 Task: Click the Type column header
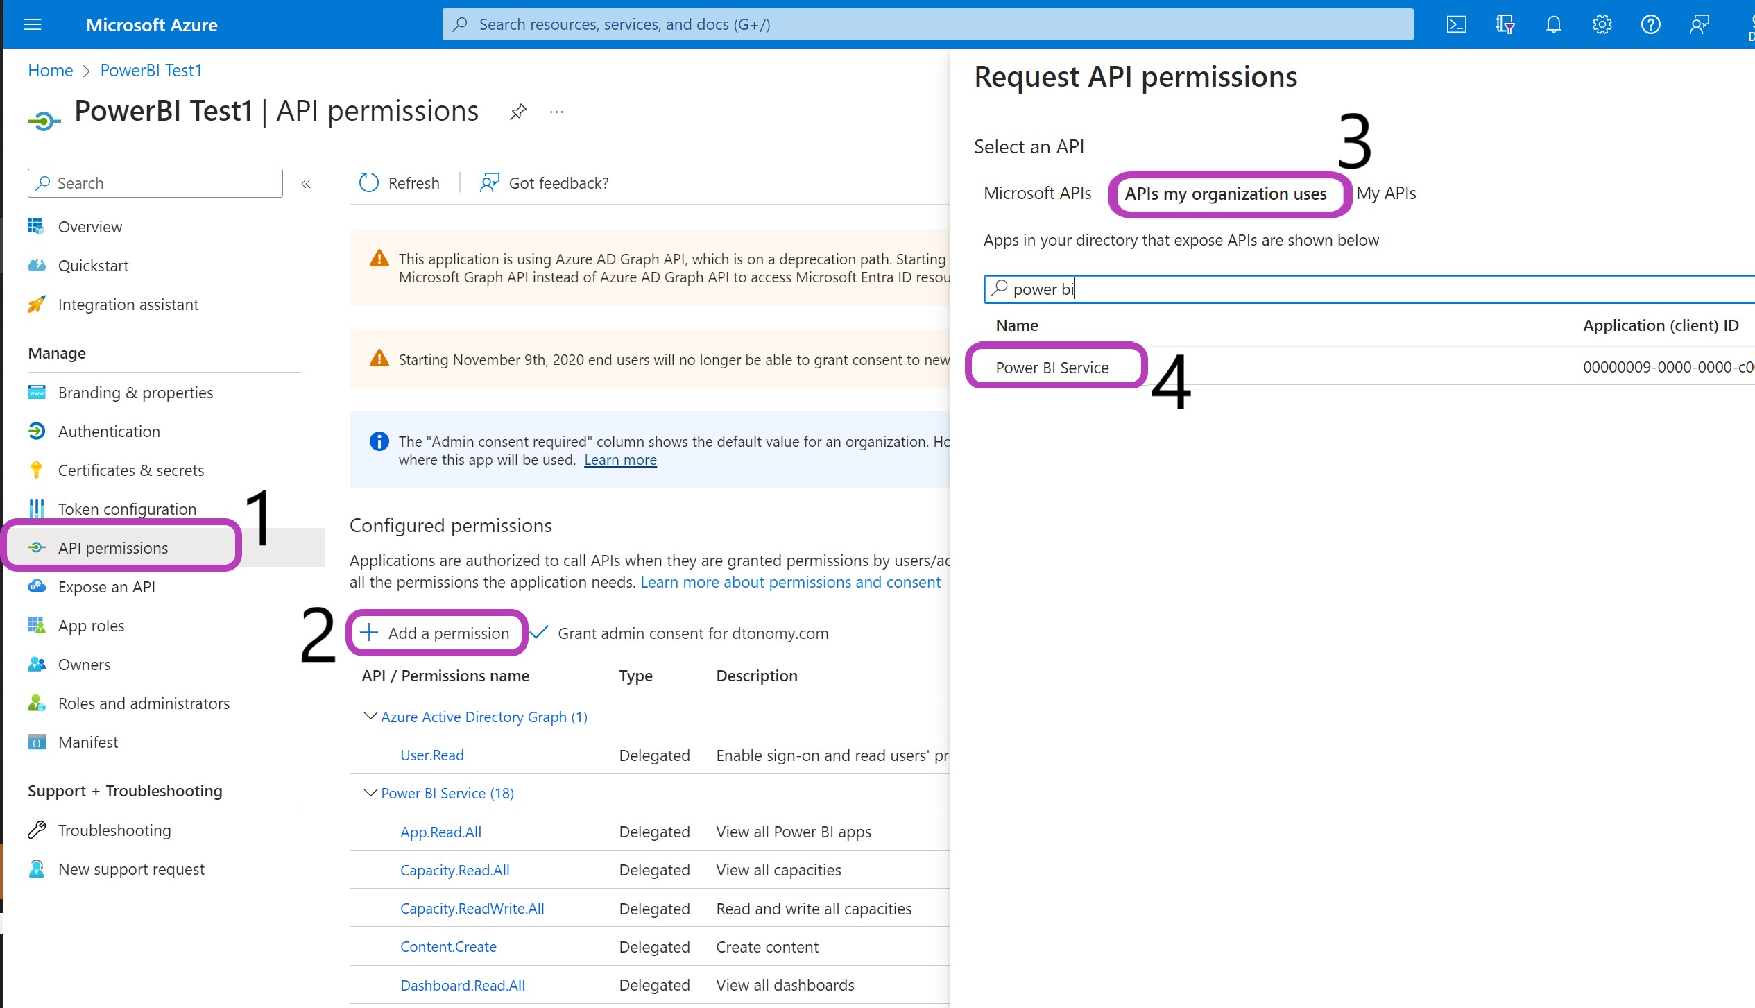[635, 676]
